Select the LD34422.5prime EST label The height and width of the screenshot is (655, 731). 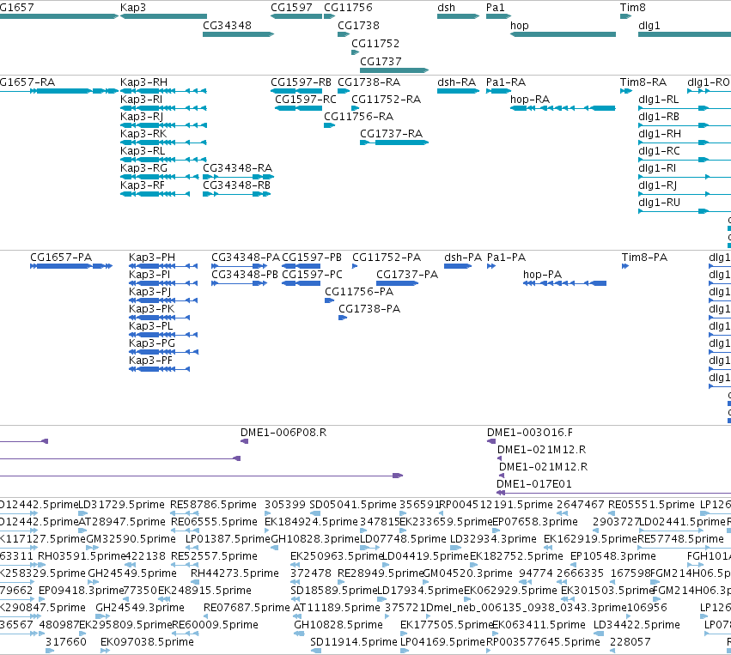(x=637, y=625)
